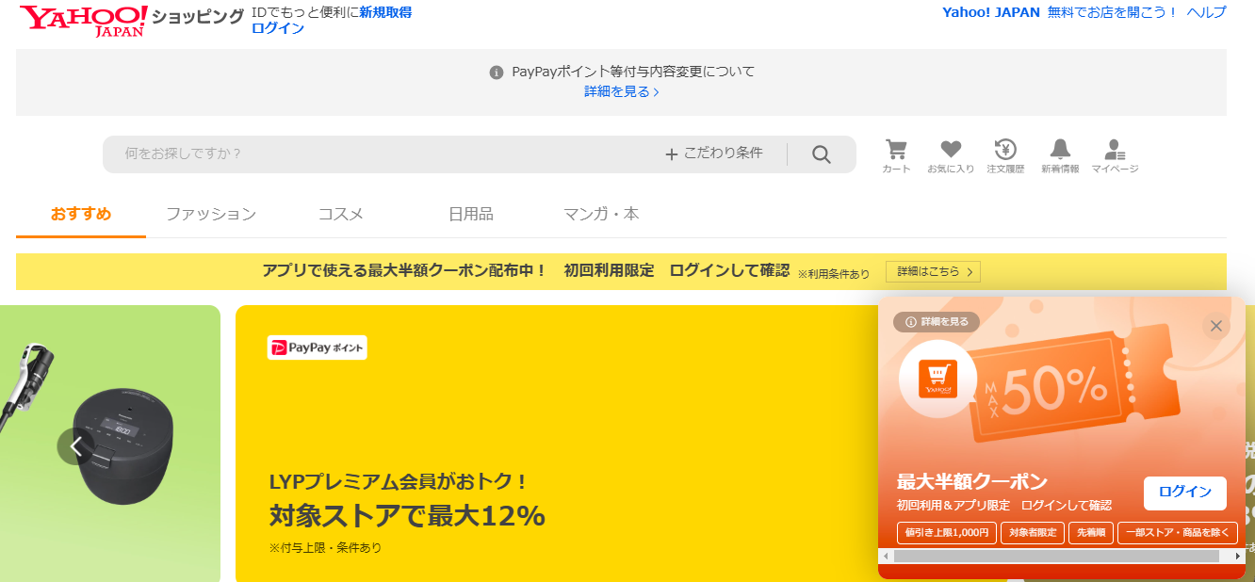
Task: Select the コスメ category tab
Action: [x=341, y=214]
